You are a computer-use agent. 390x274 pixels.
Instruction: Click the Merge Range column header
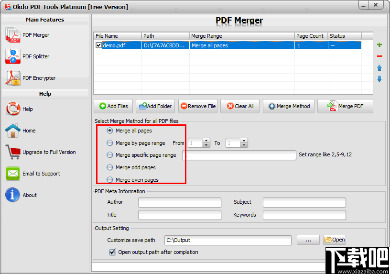[242, 36]
